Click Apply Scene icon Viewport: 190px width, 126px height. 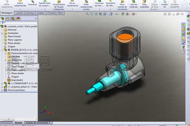pyautogui.click(x=127, y=14)
